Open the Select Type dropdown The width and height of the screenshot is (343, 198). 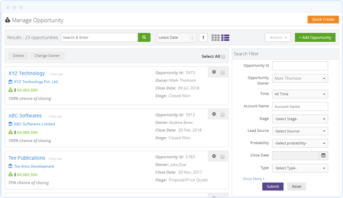pyautogui.click(x=300, y=168)
